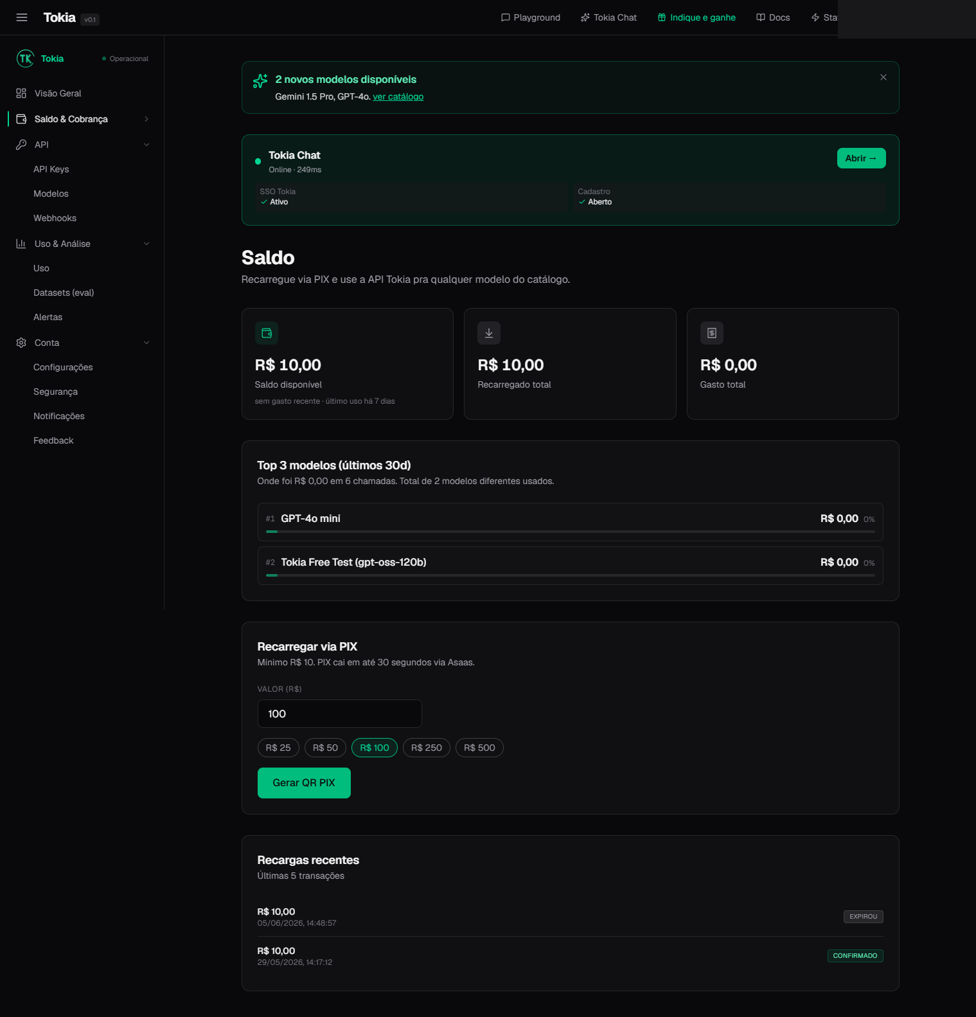Click the Tokia TK logo icon
This screenshot has height=1017, width=976.
[x=25, y=59]
